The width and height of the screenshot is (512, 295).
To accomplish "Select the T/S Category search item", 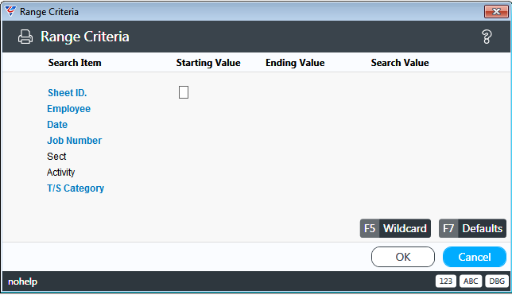I will [x=76, y=188].
